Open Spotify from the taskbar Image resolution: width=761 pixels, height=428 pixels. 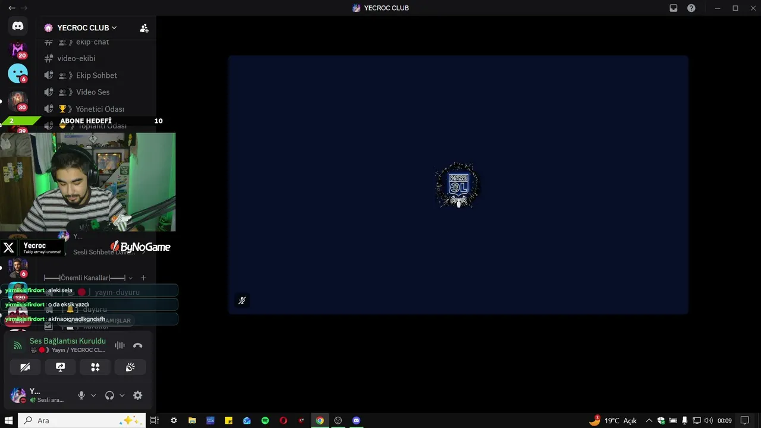[265, 420]
